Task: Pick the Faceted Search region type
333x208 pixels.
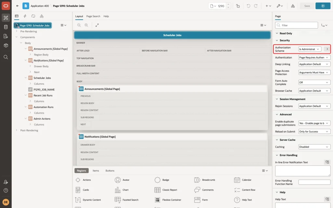Action: (127, 200)
